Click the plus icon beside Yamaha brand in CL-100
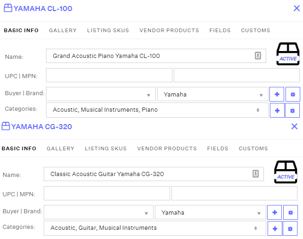Image resolution: width=303 pixels, height=239 pixels. [277, 94]
